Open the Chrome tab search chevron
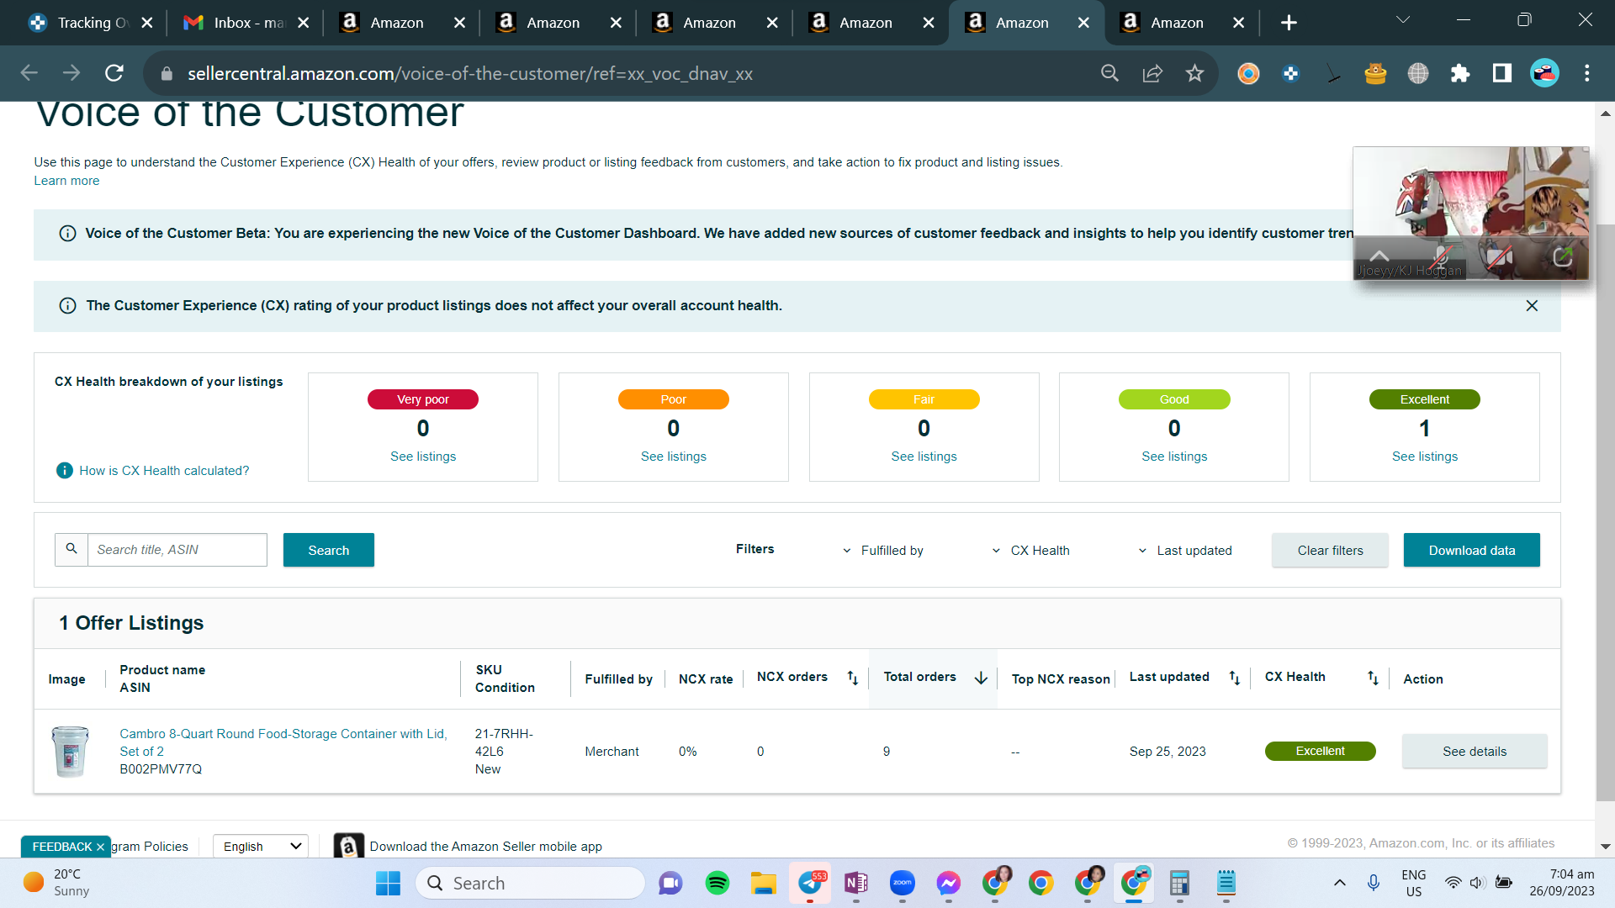Screen dimensions: 1615x908 [1403, 20]
